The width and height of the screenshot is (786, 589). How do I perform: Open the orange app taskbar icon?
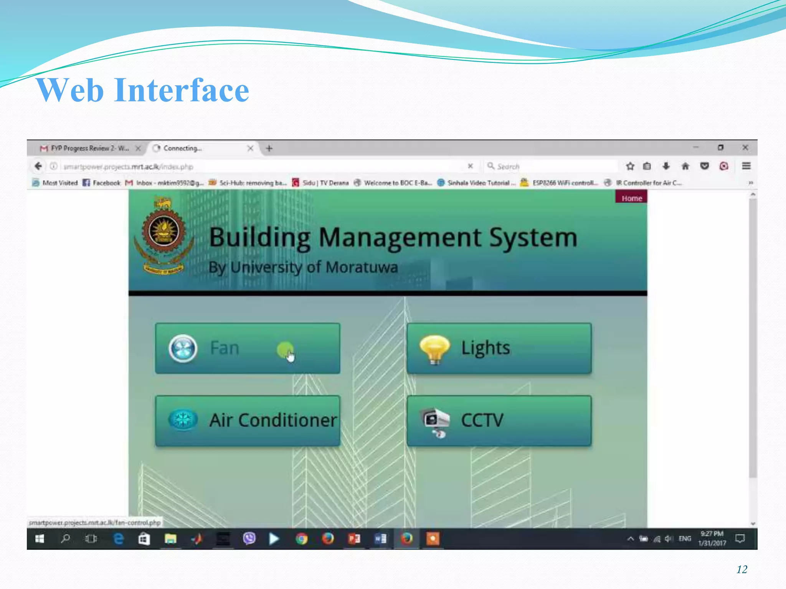[x=433, y=539]
